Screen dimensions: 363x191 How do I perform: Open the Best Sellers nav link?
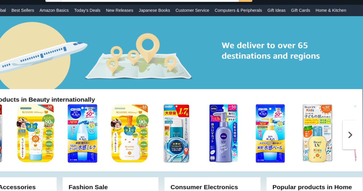point(23,10)
